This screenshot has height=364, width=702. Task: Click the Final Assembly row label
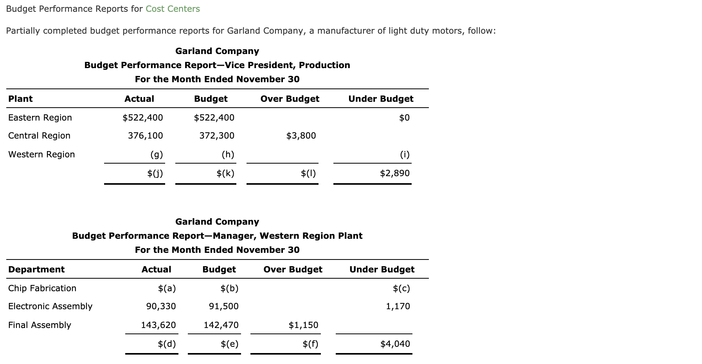[x=40, y=325]
